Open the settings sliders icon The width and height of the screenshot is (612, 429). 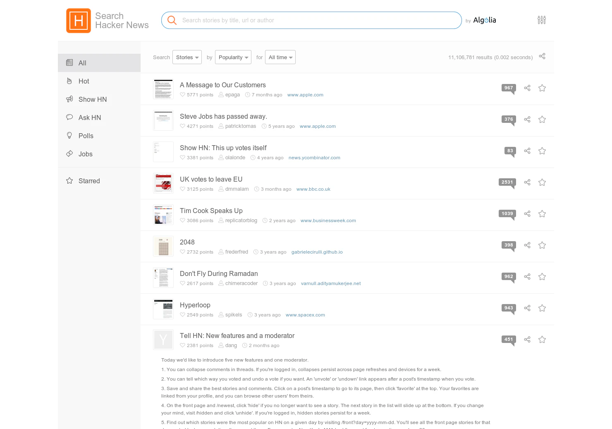click(x=541, y=20)
